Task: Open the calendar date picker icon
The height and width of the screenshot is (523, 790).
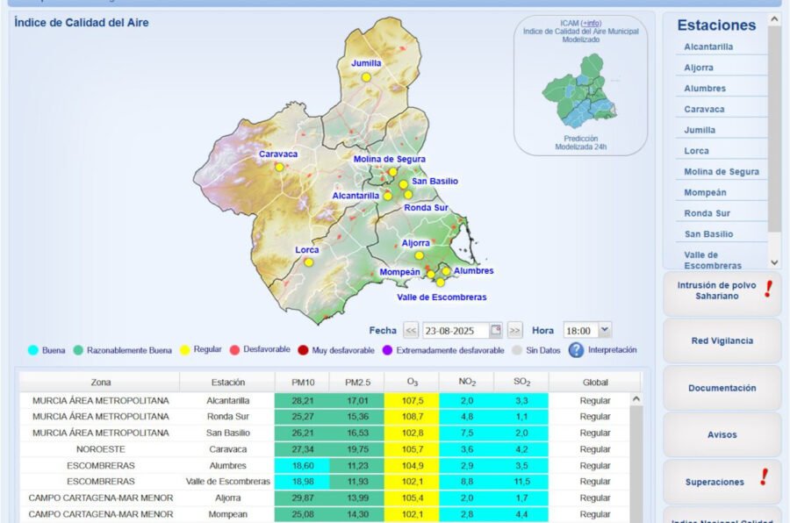Action: click(x=496, y=331)
